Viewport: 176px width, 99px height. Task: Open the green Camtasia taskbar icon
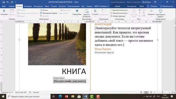(92, 97)
